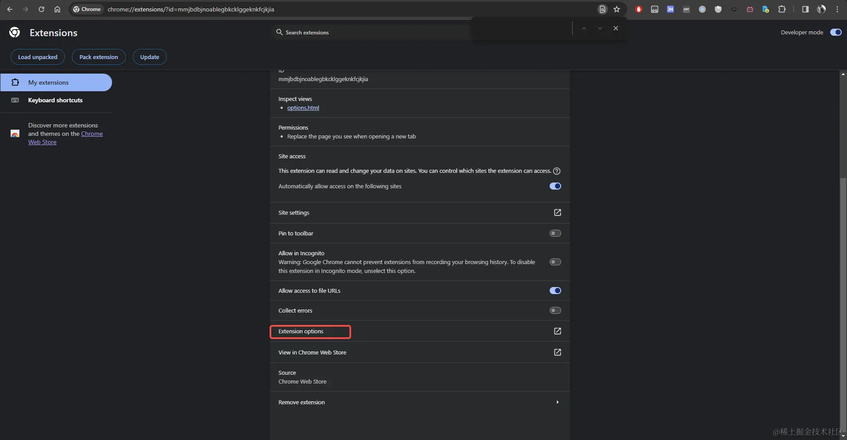Click the Chrome site info chip
The width and height of the screenshot is (847, 440).
point(87,9)
